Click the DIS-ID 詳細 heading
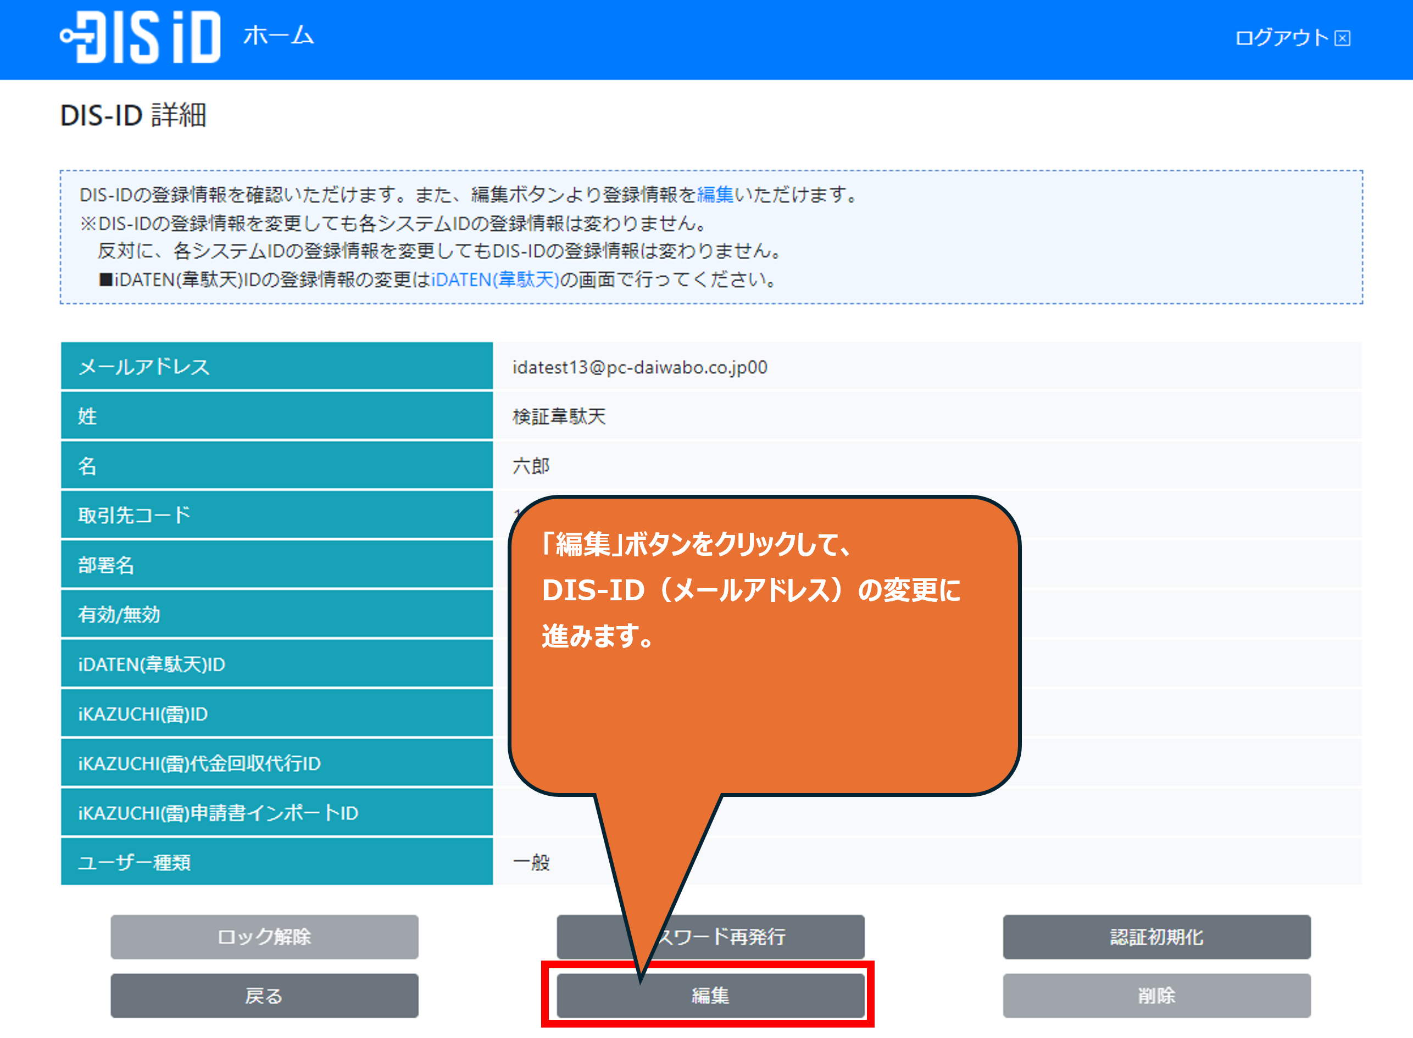The width and height of the screenshot is (1413, 1038). click(133, 116)
